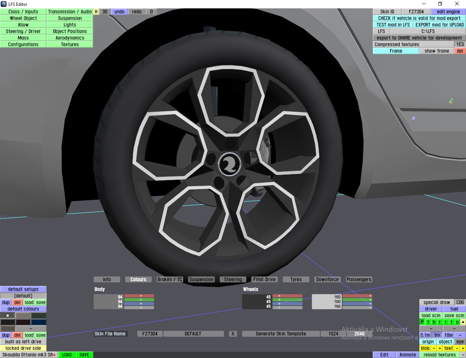Open the Class / Inputs menu

23,12
